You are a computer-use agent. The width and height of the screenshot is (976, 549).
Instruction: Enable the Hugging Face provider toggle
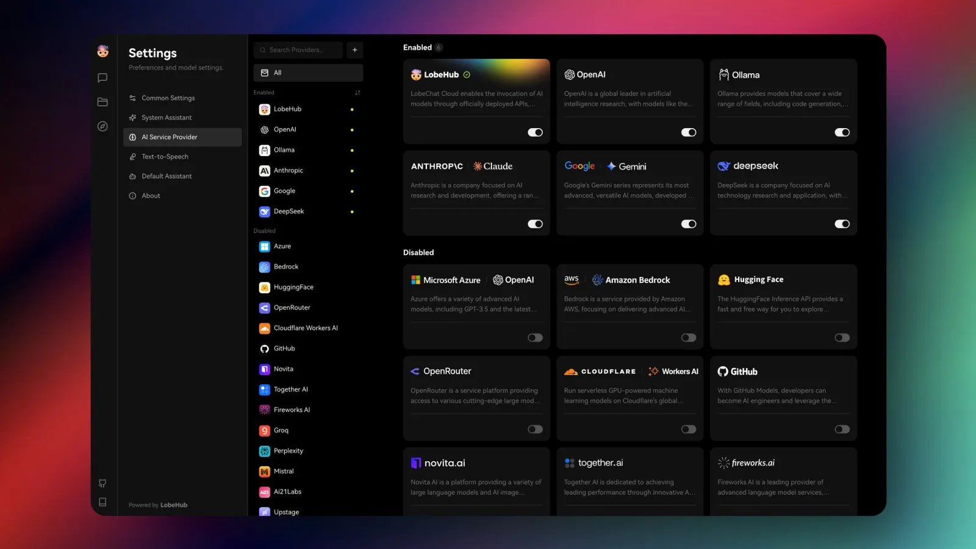click(842, 337)
